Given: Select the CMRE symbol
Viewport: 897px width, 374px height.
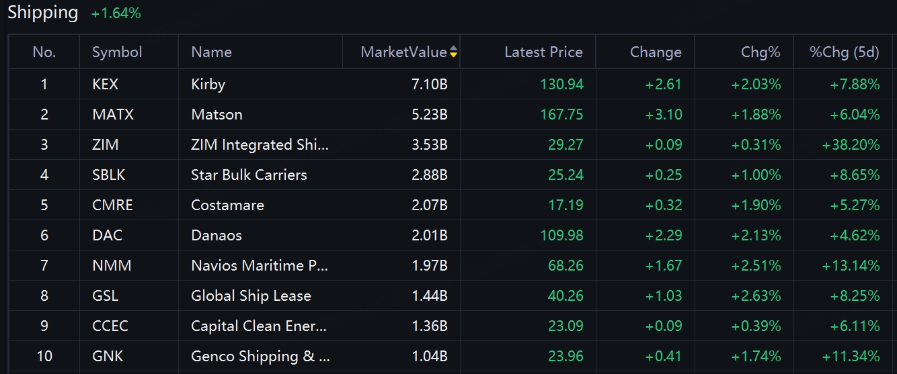Looking at the screenshot, I should point(112,205).
